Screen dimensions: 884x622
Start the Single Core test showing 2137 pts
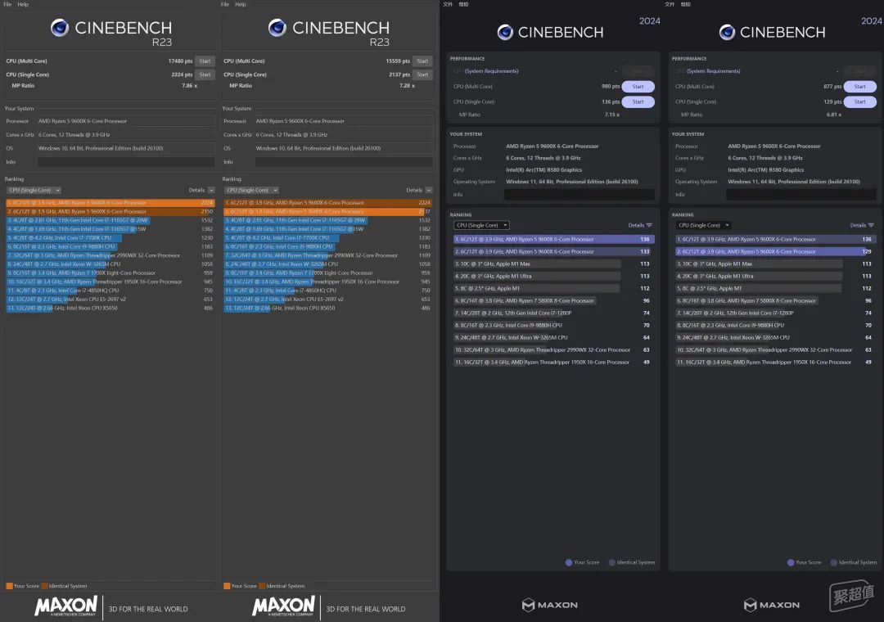(x=422, y=74)
